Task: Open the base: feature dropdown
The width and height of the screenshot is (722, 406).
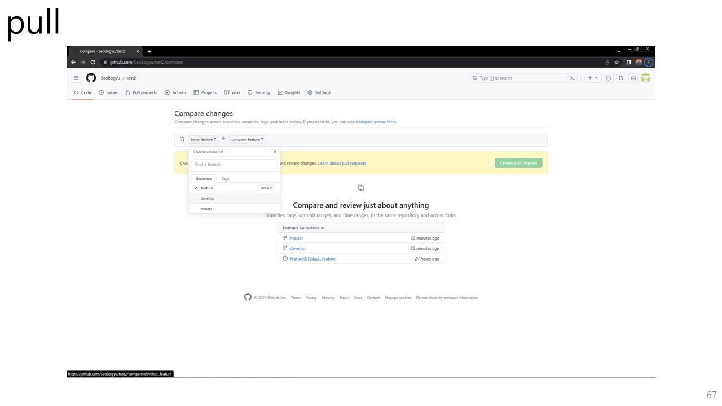Action: [204, 139]
